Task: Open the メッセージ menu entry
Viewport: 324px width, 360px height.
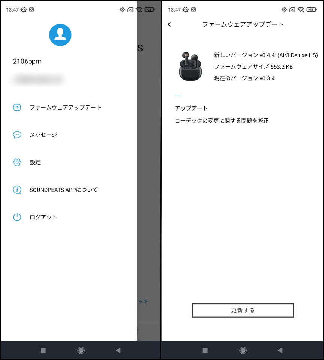Action: (43, 135)
